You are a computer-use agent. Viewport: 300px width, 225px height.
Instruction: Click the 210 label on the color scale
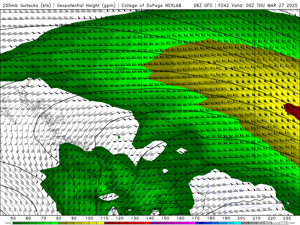pyautogui.click(x=256, y=218)
